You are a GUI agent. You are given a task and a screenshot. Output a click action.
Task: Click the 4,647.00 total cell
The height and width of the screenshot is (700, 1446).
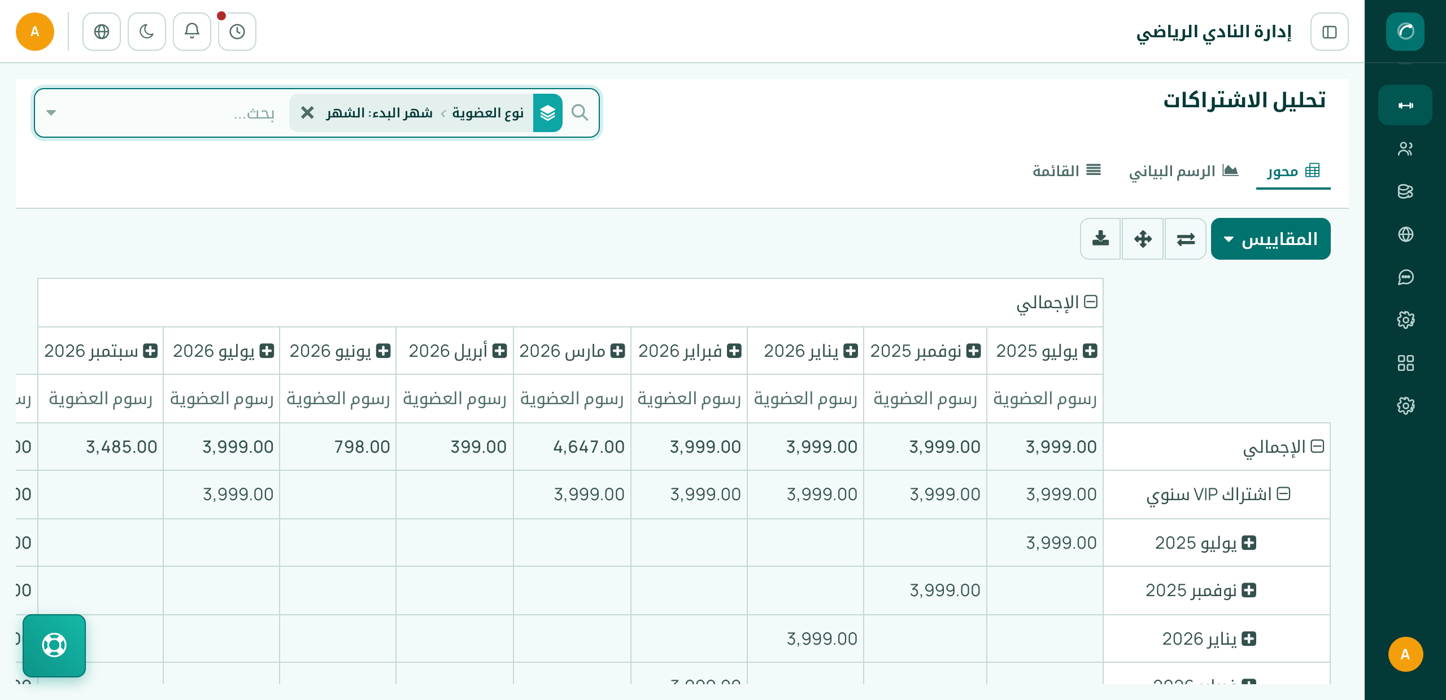click(572, 447)
